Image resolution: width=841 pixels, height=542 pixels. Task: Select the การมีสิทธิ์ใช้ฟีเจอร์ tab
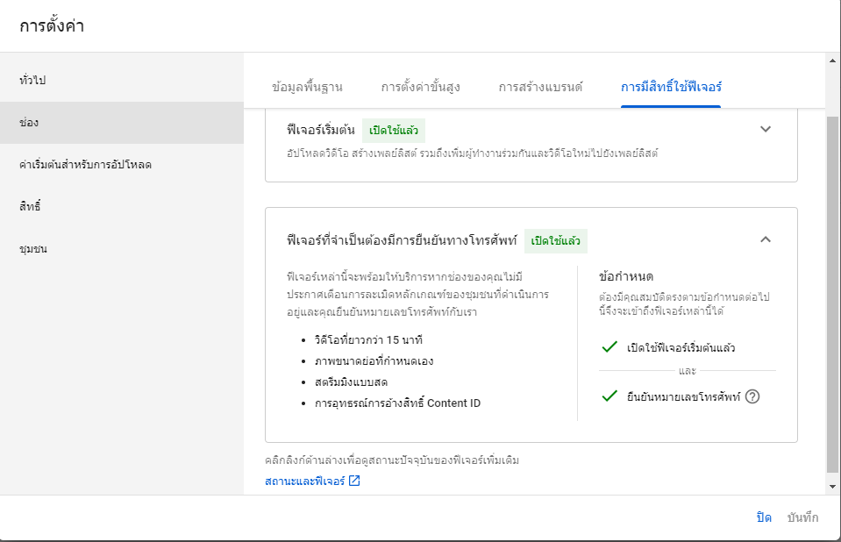671,87
